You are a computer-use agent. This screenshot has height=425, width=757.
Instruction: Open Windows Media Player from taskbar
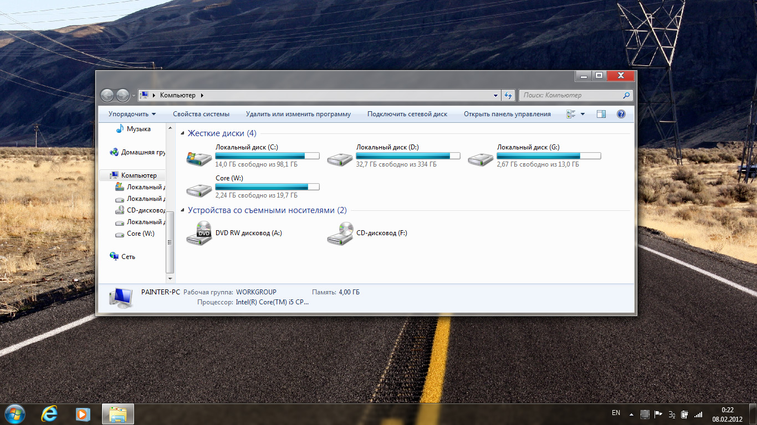(83, 413)
